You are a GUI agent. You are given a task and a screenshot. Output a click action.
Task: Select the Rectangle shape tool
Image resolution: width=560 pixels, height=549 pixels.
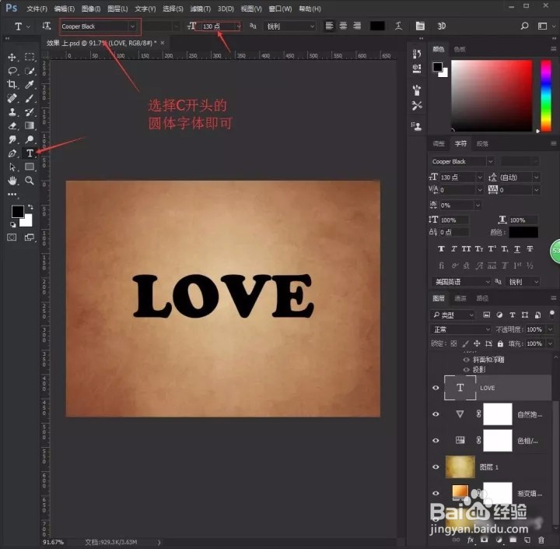30,167
